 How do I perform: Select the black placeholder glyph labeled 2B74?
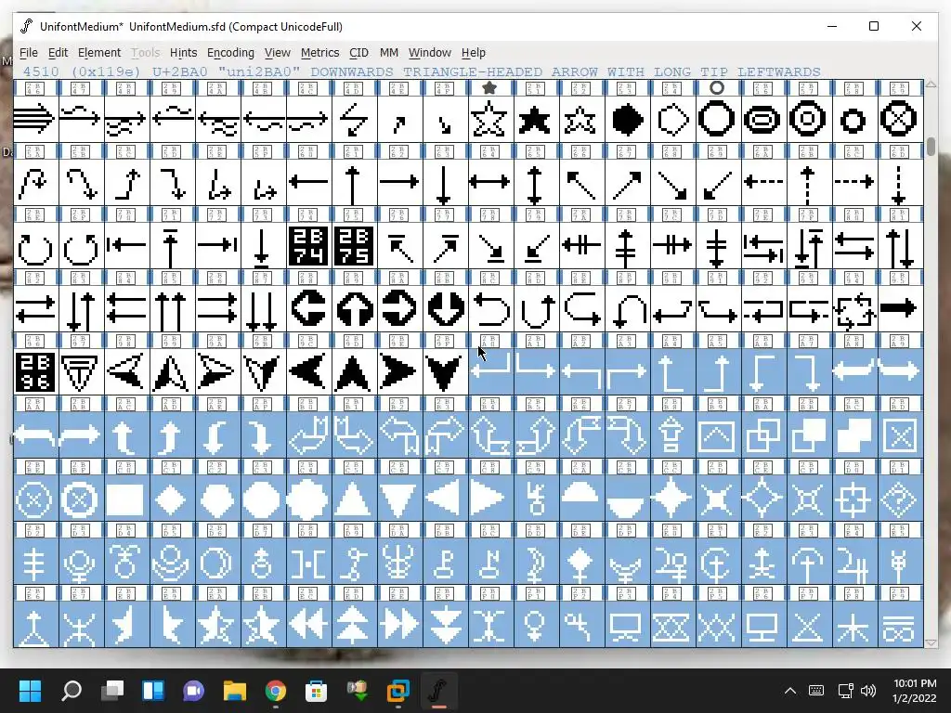[308, 245]
